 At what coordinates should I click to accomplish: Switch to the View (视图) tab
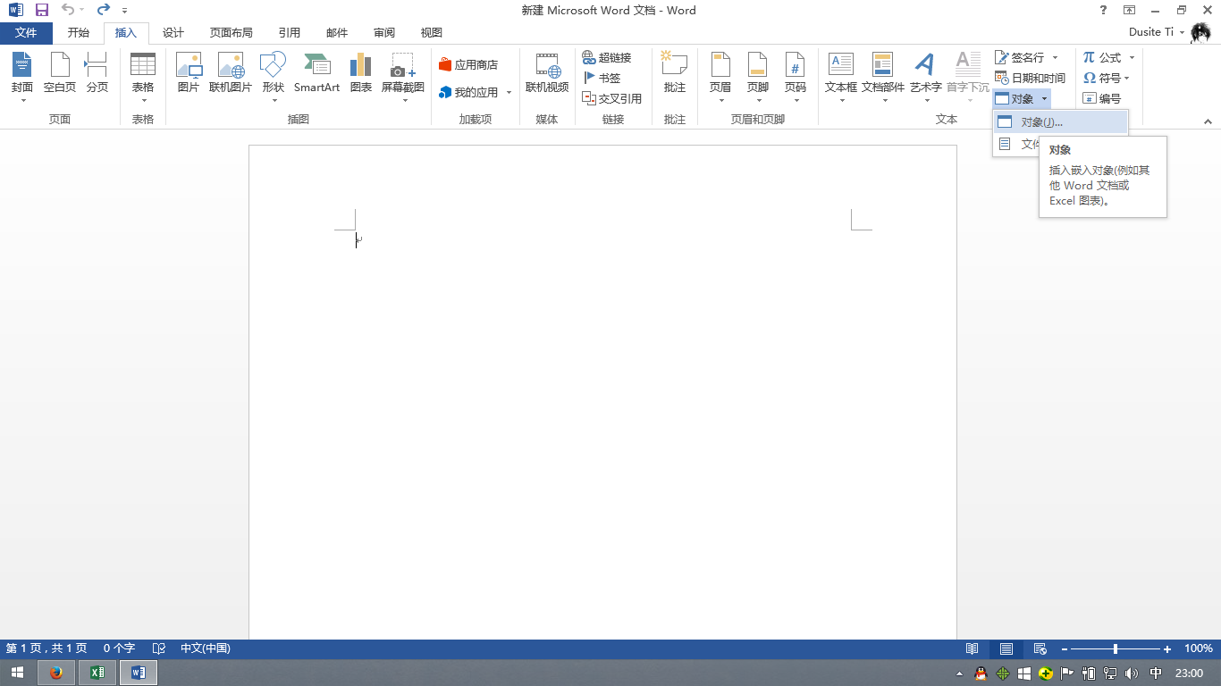(x=432, y=33)
